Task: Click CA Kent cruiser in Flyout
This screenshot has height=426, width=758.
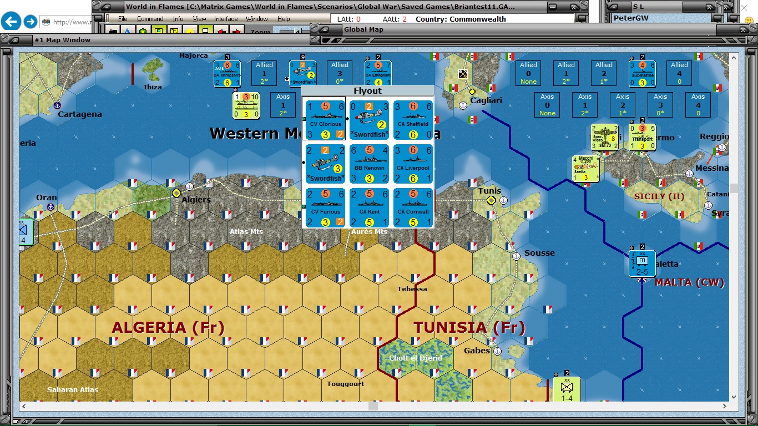Action: click(369, 207)
